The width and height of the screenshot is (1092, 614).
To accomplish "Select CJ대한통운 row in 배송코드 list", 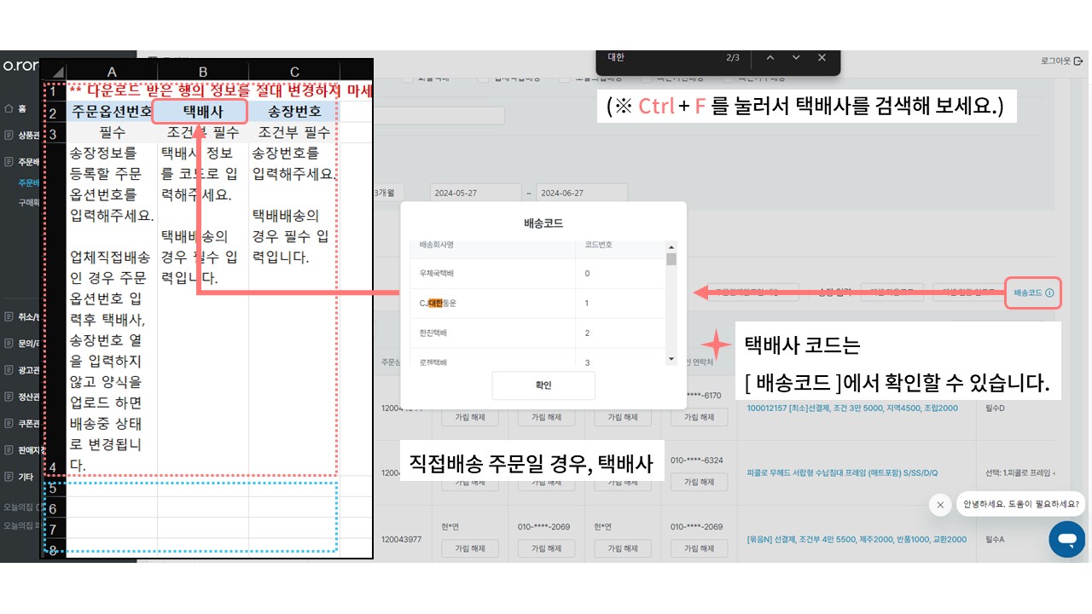I will point(537,304).
